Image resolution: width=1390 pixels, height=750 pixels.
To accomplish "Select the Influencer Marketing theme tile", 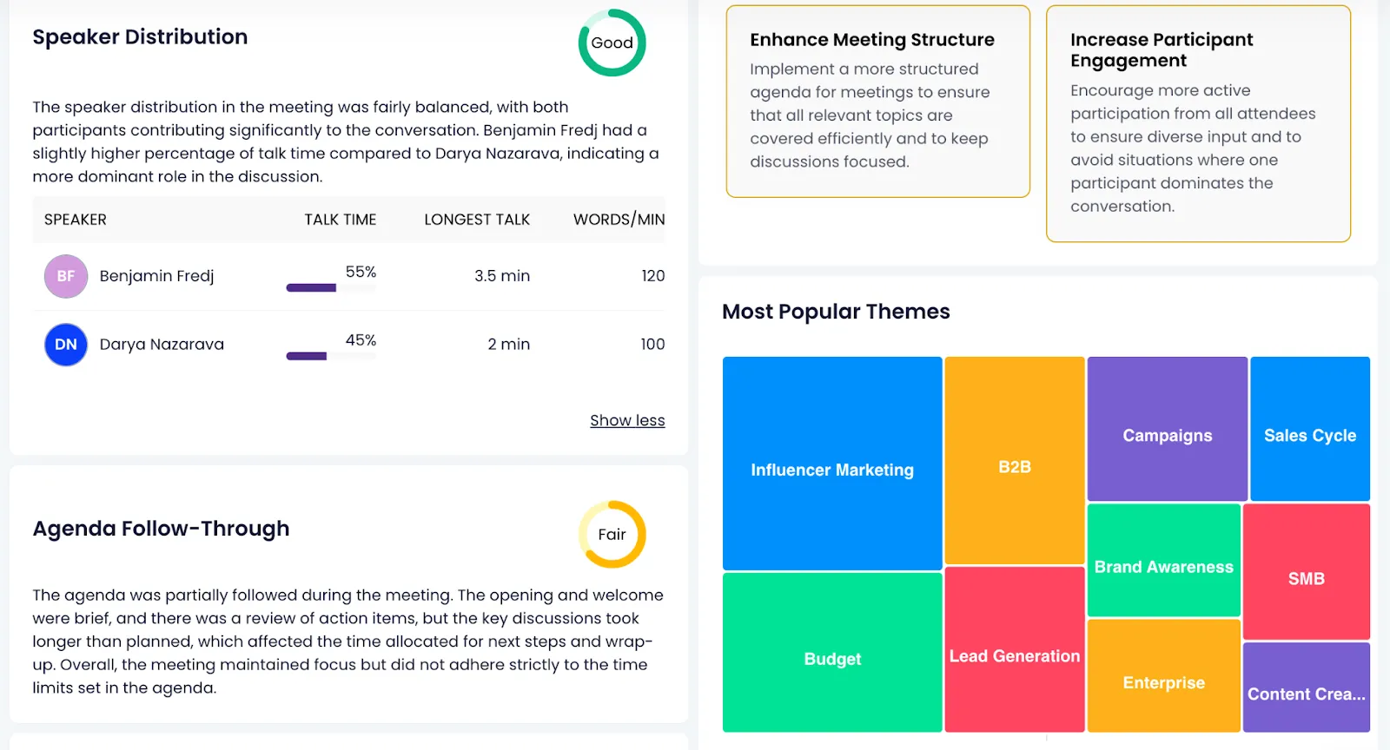I will pyautogui.click(x=832, y=464).
